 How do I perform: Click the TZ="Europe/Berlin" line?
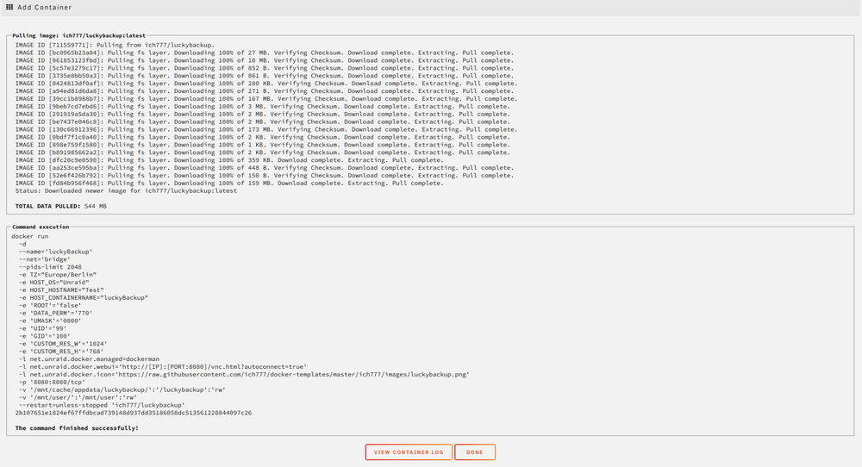click(x=58, y=275)
